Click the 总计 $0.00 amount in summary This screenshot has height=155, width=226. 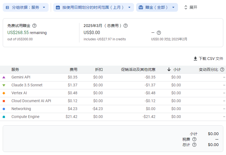tap(213, 145)
